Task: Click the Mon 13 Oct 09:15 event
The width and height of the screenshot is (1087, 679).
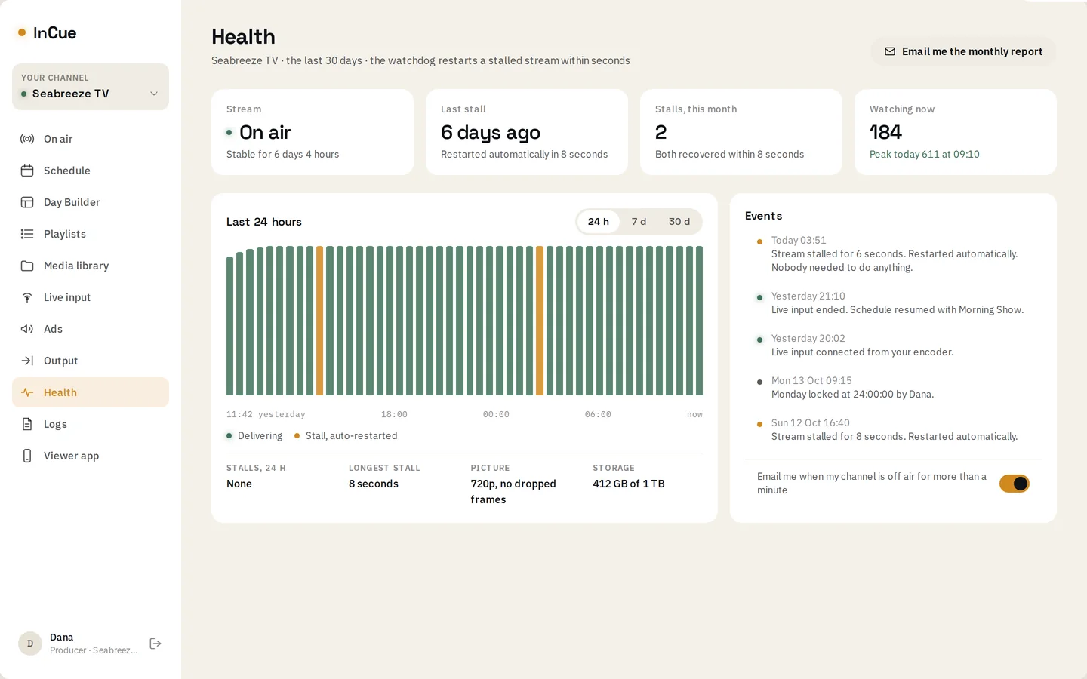Action: point(893,388)
